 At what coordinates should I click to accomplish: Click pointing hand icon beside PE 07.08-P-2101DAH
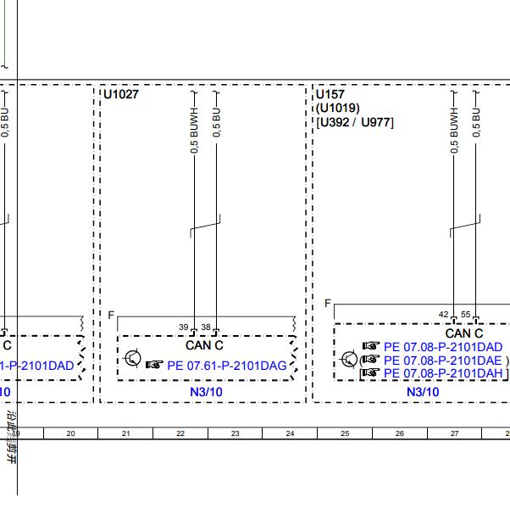(x=371, y=372)
